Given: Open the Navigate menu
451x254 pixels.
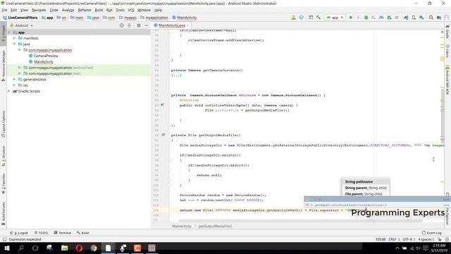Looking at the screenshot, I should pos(39,10).
